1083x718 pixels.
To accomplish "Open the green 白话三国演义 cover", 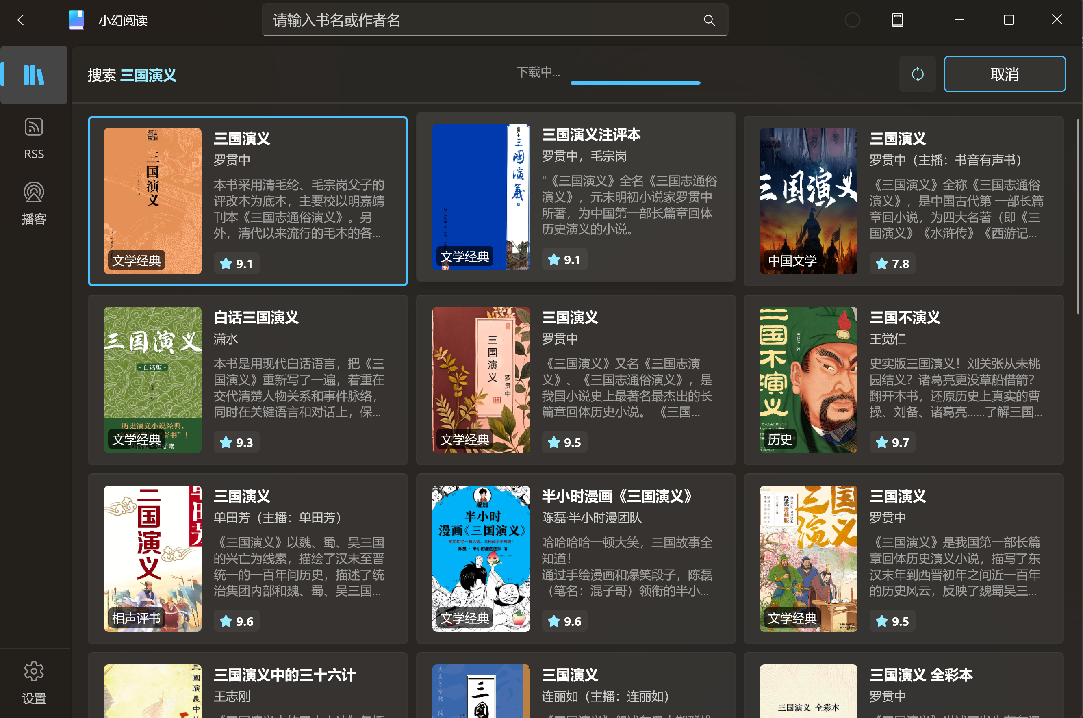I will (152, 380).
